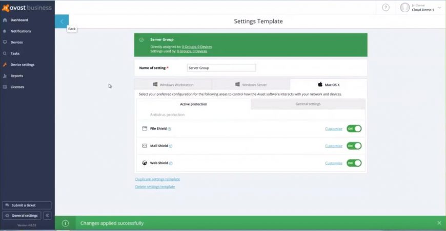Click the Tasks magnifier icon

coord(5,53)
